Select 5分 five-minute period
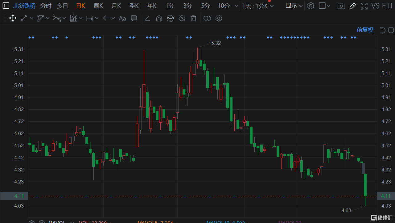This screenshot has width=395, height=223. coord(205,6)
